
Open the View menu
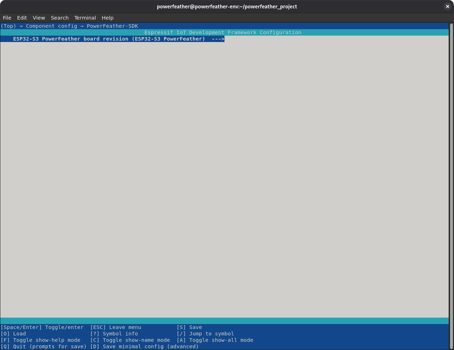point(39,18)
